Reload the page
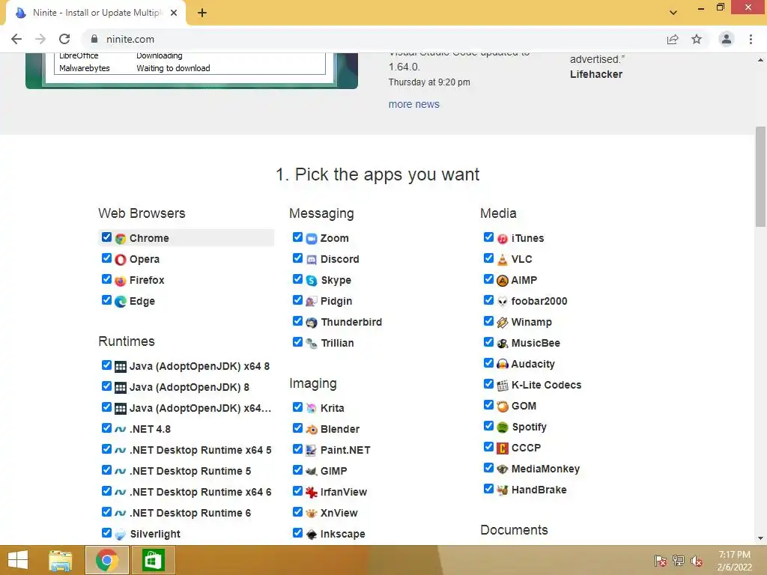Image resolution: width=767 pixels, height=575 pixels. [64, 39]
